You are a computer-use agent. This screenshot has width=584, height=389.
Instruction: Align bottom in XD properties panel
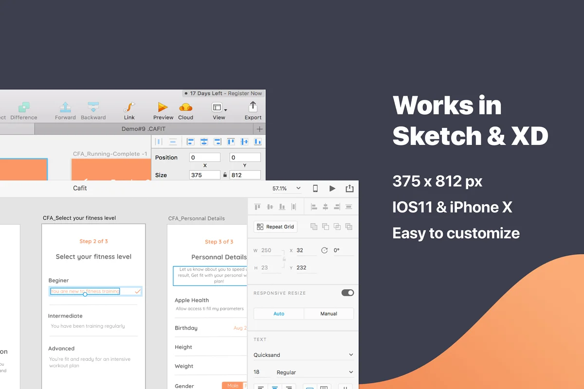(282, 207)
